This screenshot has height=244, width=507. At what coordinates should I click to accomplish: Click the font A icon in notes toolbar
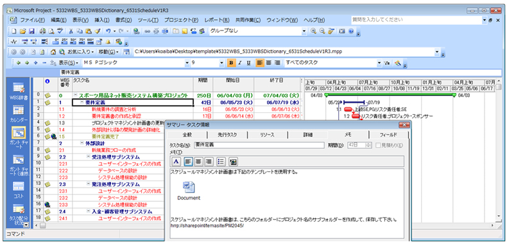point(176,161)
